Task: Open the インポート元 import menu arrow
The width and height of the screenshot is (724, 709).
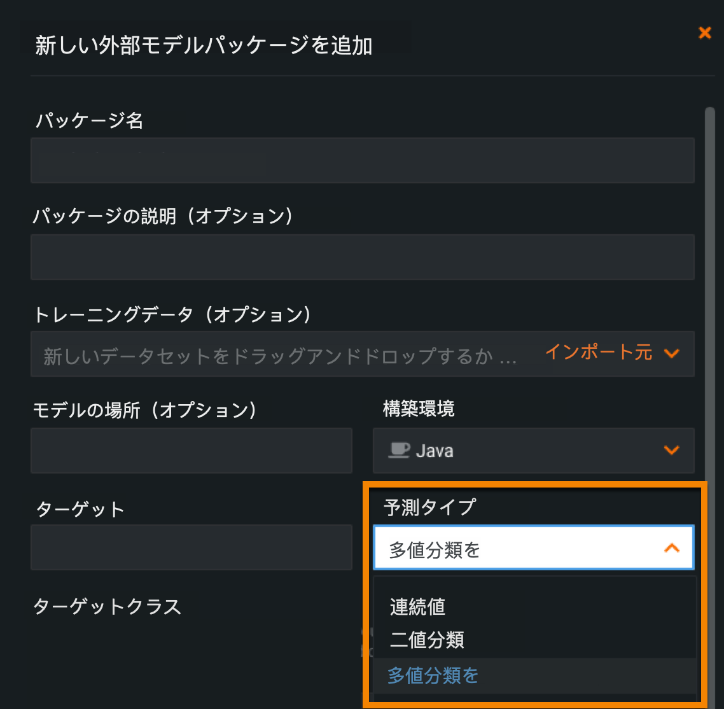Action: [x=671, y=353]
